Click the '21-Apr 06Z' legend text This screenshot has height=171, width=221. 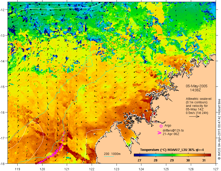point(171,134)
